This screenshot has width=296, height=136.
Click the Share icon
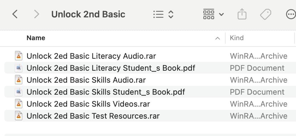coord(242,14)
